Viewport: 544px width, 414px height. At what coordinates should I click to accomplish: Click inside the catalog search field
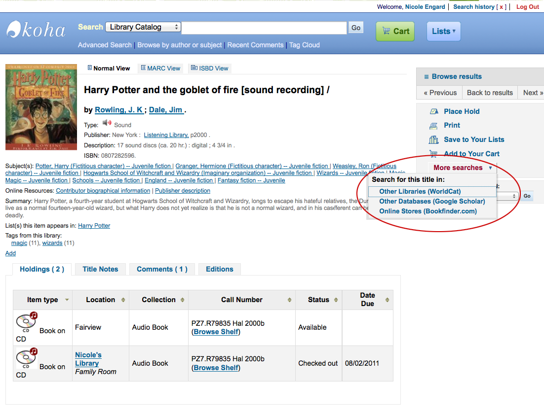(x=264, y=28)
